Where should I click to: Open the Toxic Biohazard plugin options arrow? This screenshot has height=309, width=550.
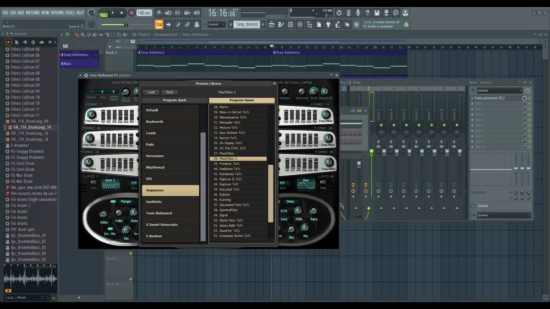point(81,75)
